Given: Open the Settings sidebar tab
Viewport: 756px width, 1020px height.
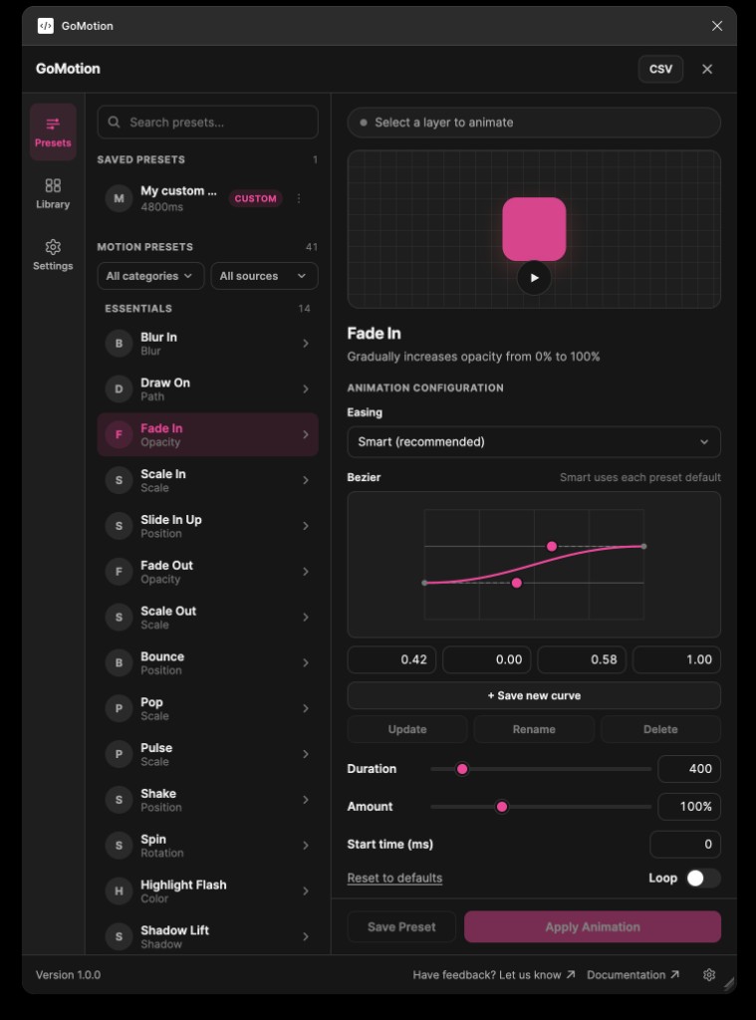Looking at the screenshot, I should pos(53,255).
